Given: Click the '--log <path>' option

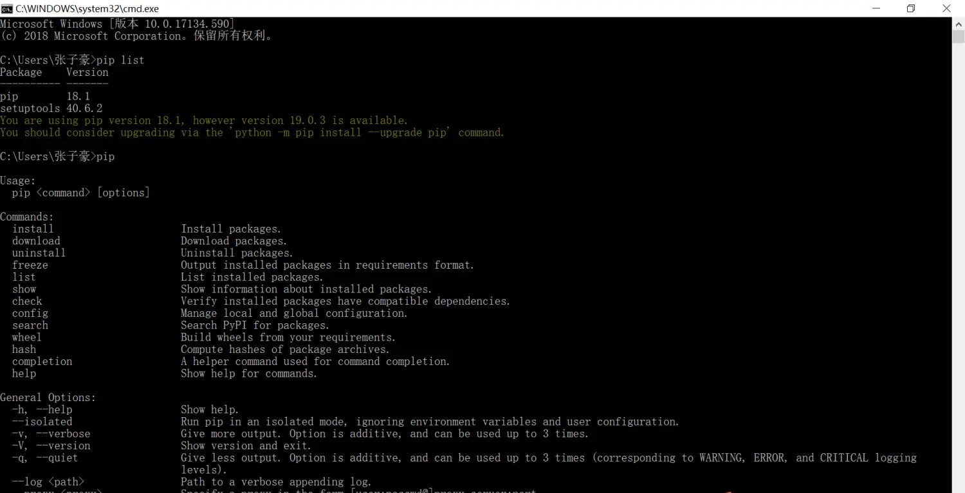Looking at the screenshot, I should pos(48,482).
